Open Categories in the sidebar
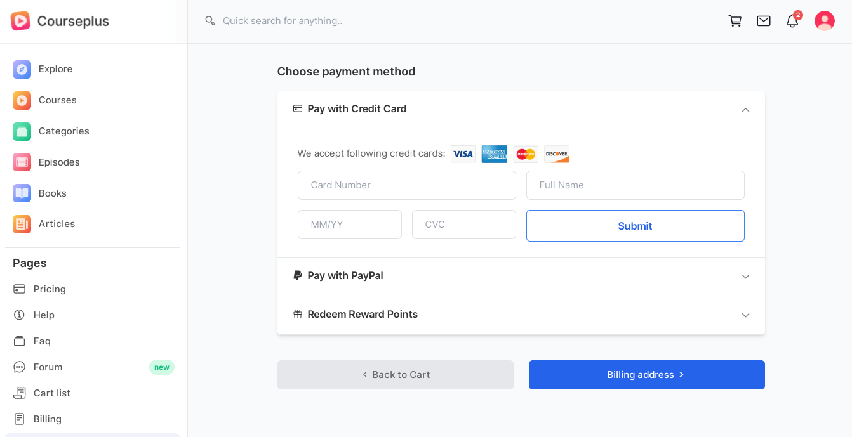The height and width of the screenshot is (437, 852). click(63, 131)
